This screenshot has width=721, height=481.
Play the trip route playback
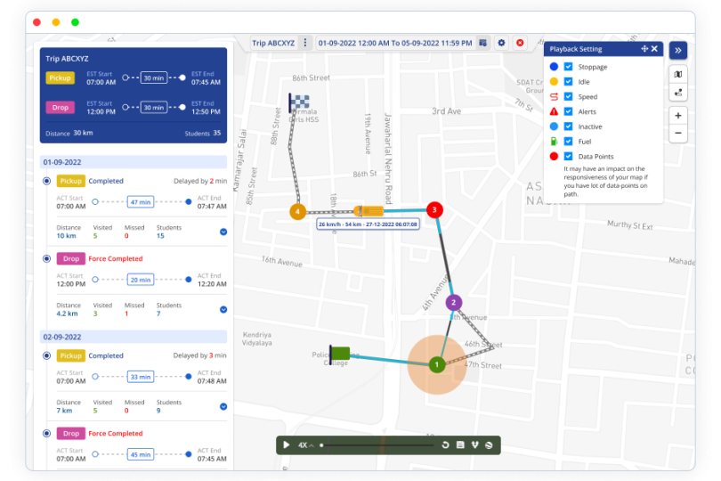pyautogui.click(x=286, y=444)
